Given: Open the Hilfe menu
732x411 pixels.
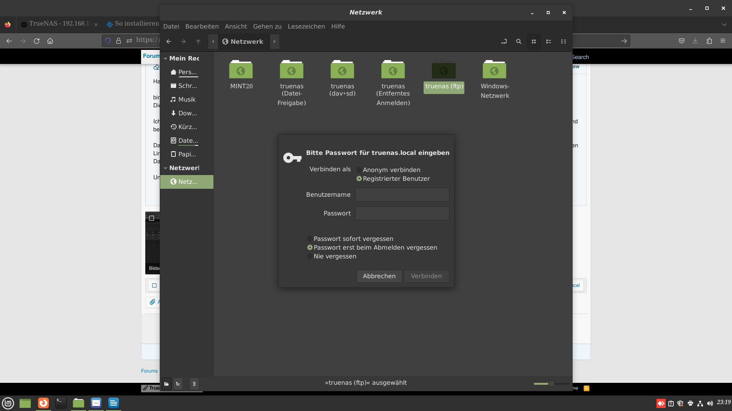Looking at the screenshot, I should (x=338, y=26).
